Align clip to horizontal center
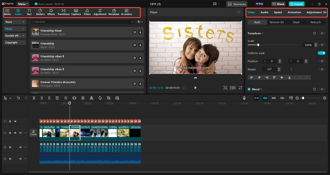Viewport: 330px width, 175px height. point(259,77)
